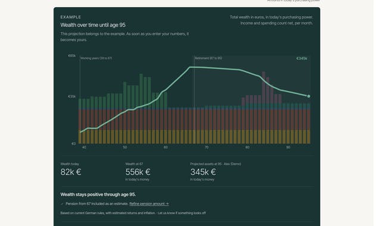Click the 'Working years' chart label
Image resolution: width=378 pixels, height=226 pixels.
[96, 58]
